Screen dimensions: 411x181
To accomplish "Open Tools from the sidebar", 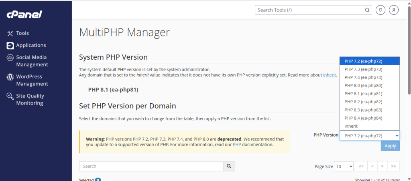I will click(x=22, y=33).
